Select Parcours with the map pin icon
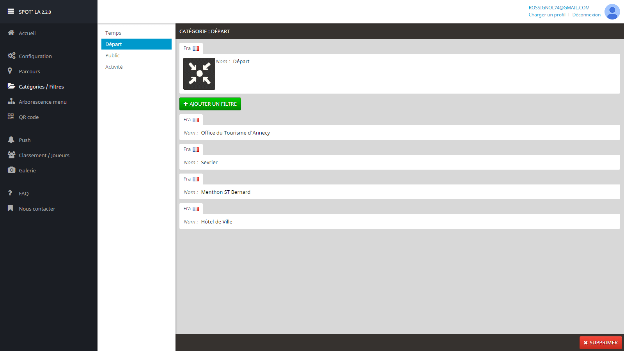The height and width of the screenshot is (351, 624). (x=29, y=71)
